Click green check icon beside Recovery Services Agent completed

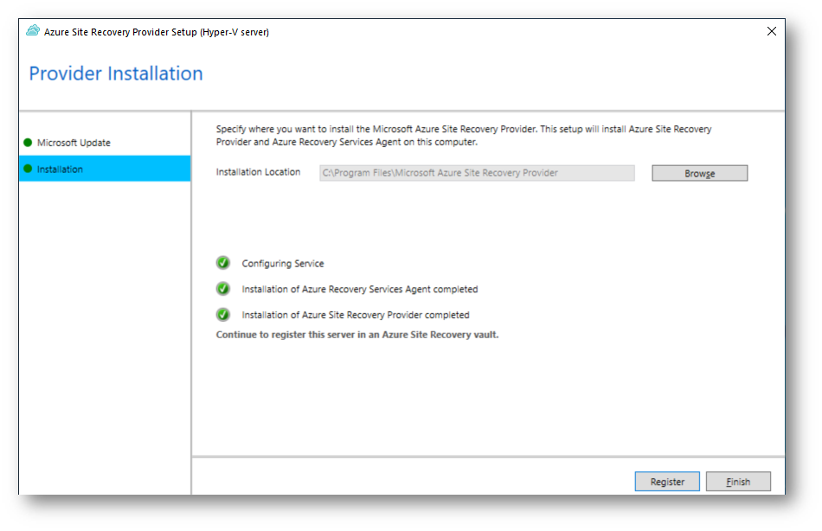[222, 288]
